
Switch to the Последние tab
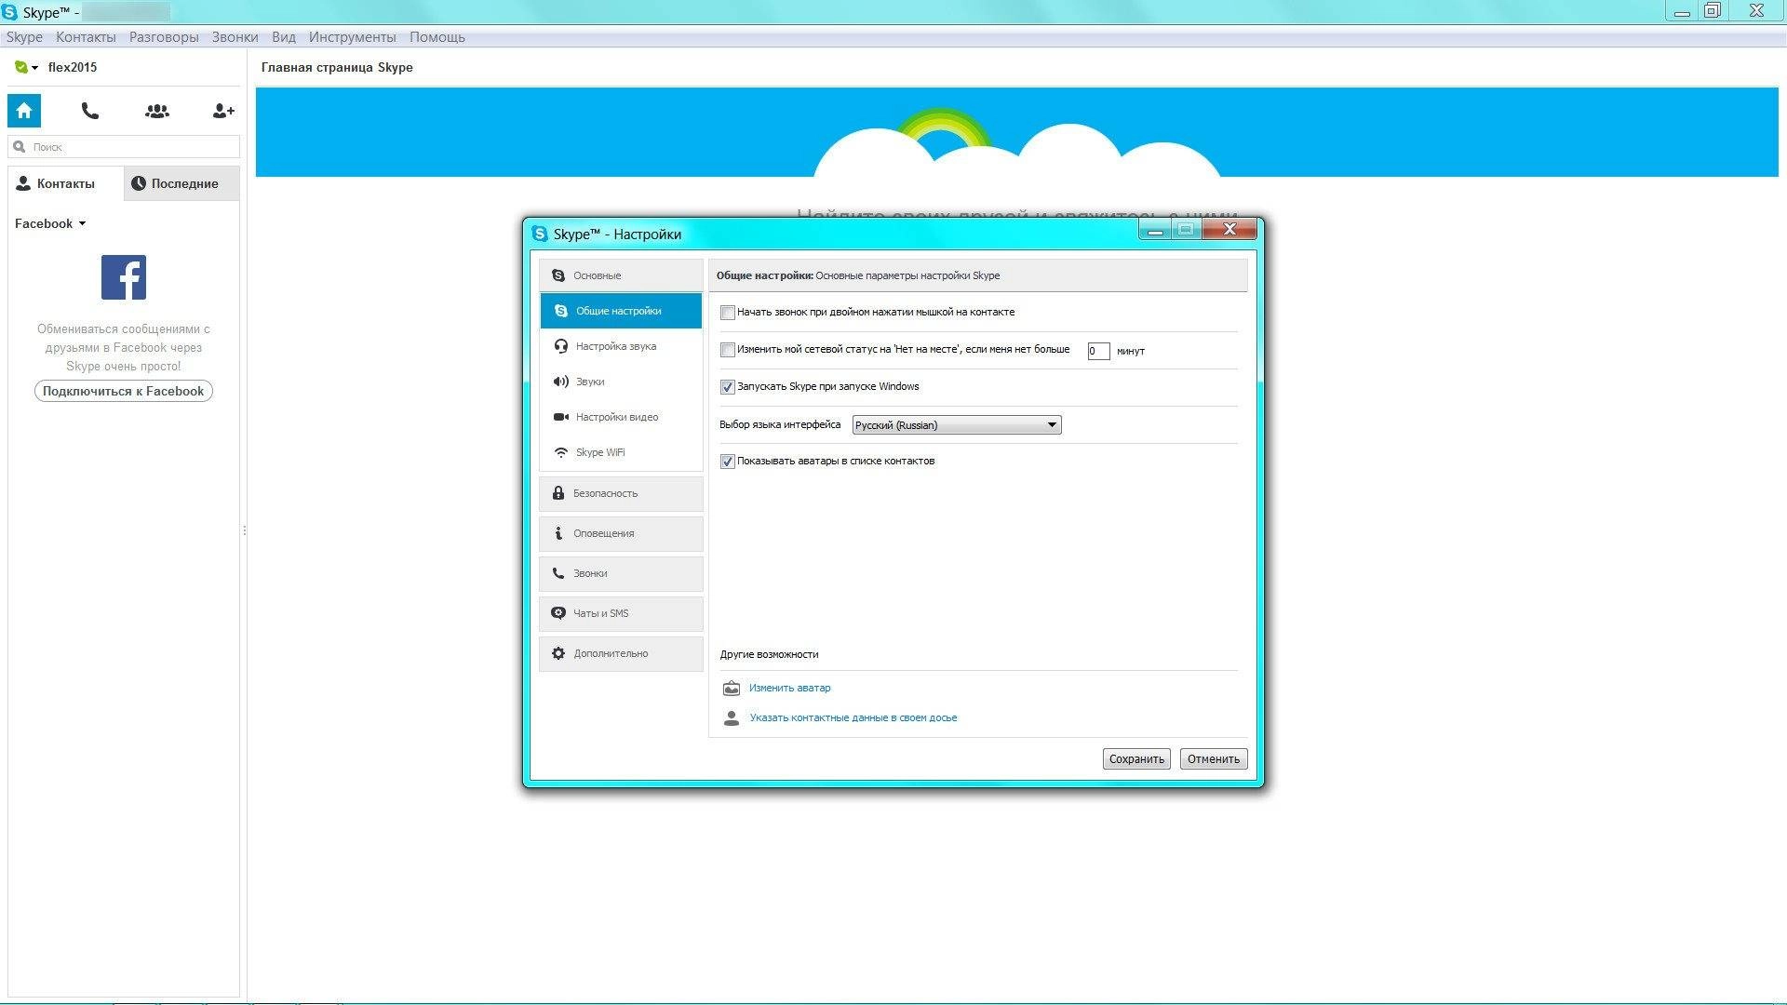click(181, 183)
